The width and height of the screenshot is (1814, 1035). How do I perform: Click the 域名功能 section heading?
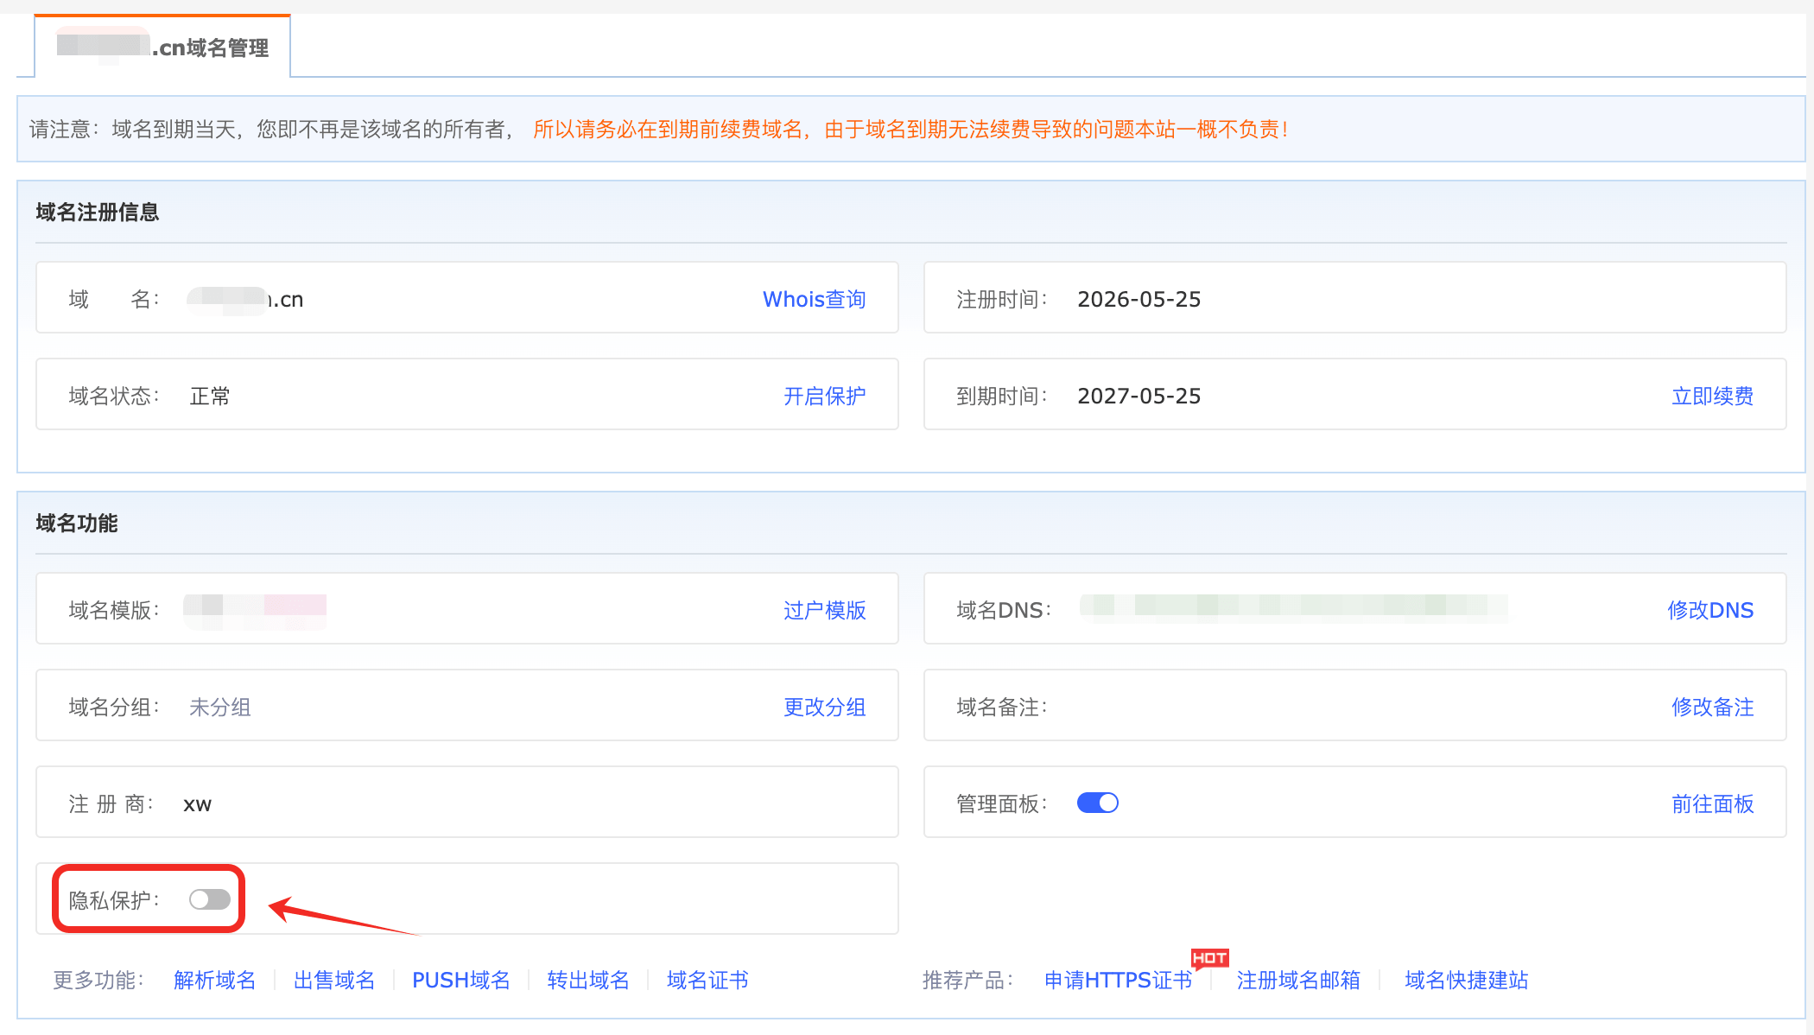pyautogui.click(x=77, y=523)
